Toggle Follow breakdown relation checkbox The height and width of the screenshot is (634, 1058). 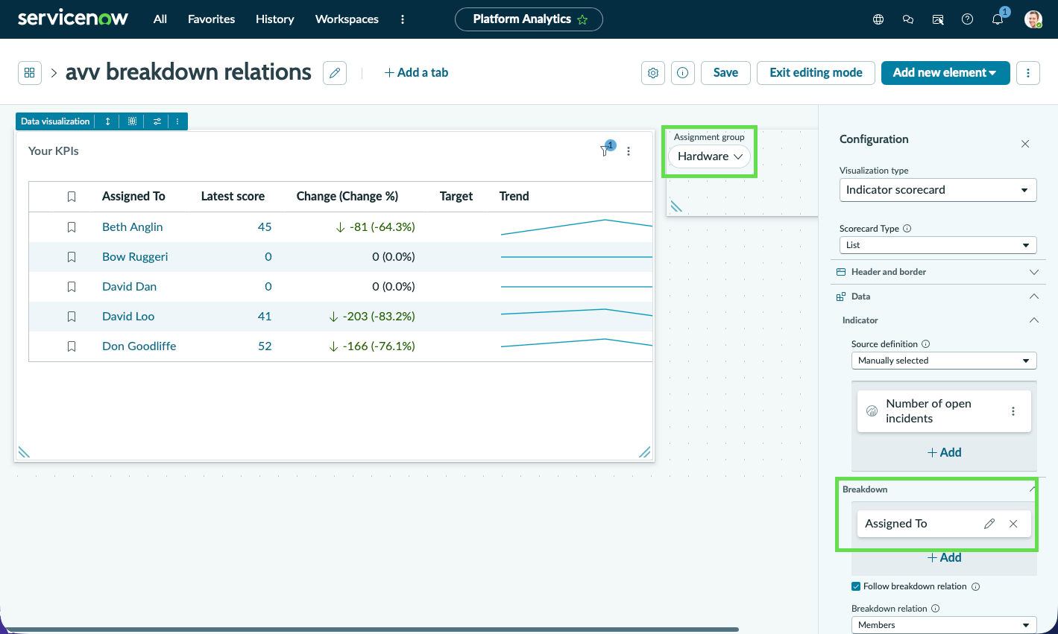coord(856,586)
